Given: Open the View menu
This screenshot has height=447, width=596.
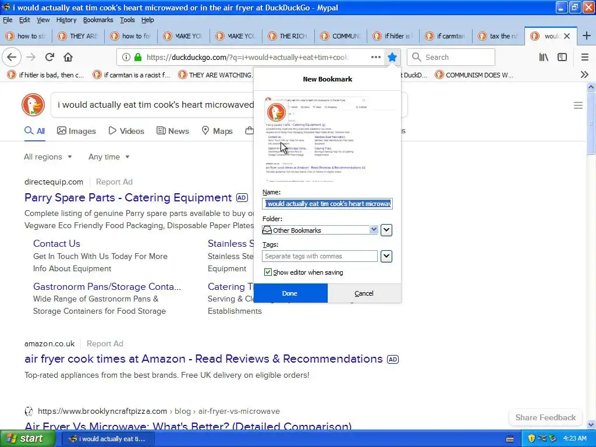Looking at the screenshot, I should (43, 20).
